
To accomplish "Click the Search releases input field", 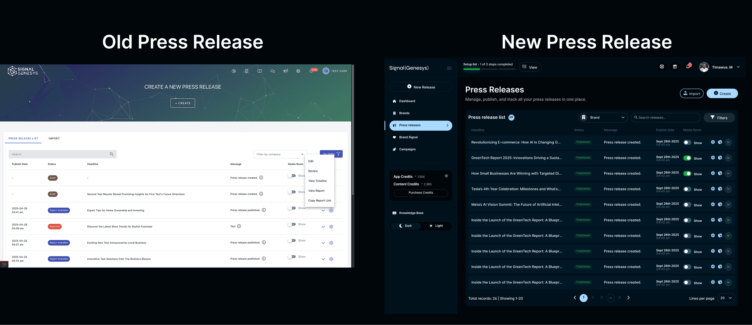I will pos(666,118).
